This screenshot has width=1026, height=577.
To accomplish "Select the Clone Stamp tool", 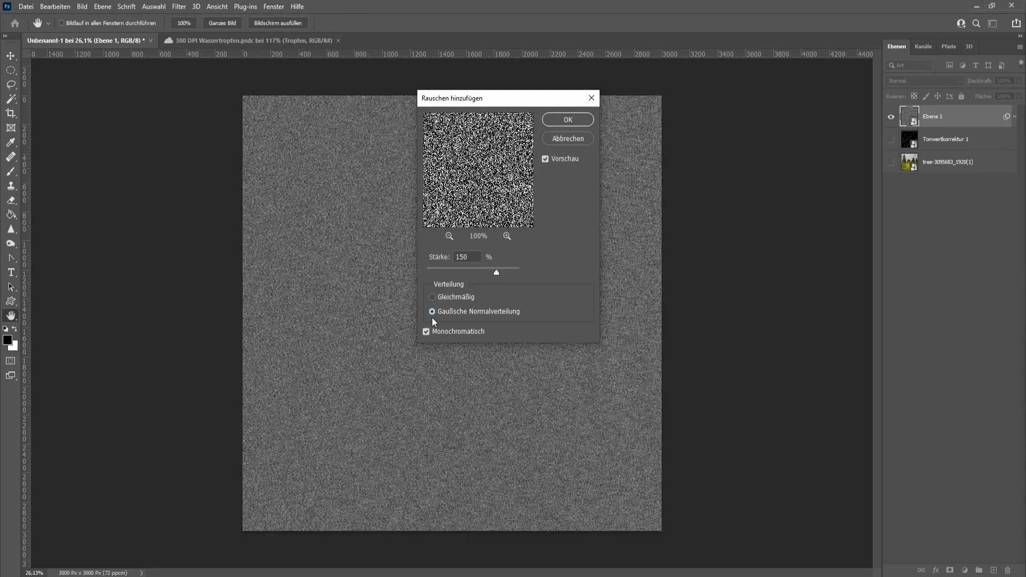I will coord(11,185).
